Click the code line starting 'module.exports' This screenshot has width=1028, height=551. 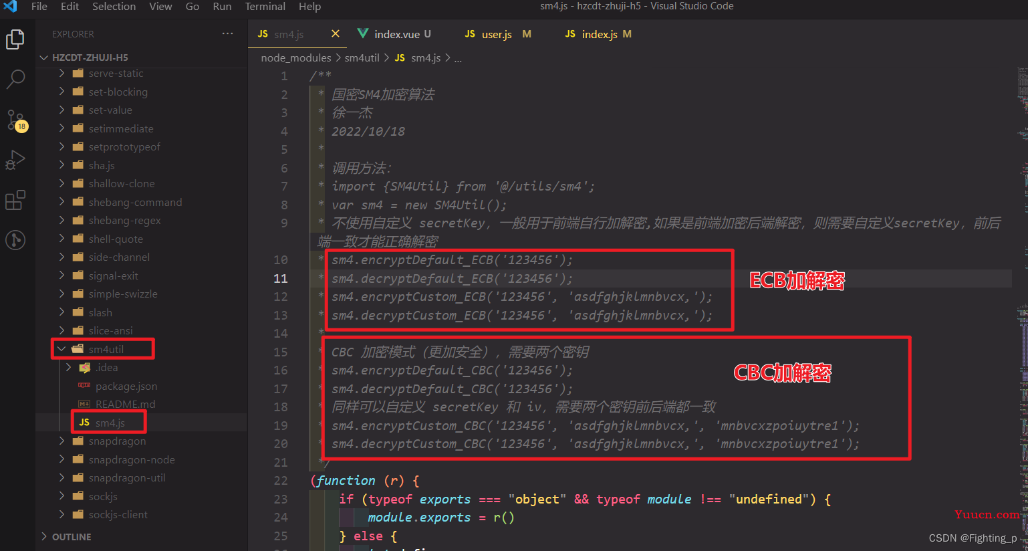click(441, 518)
